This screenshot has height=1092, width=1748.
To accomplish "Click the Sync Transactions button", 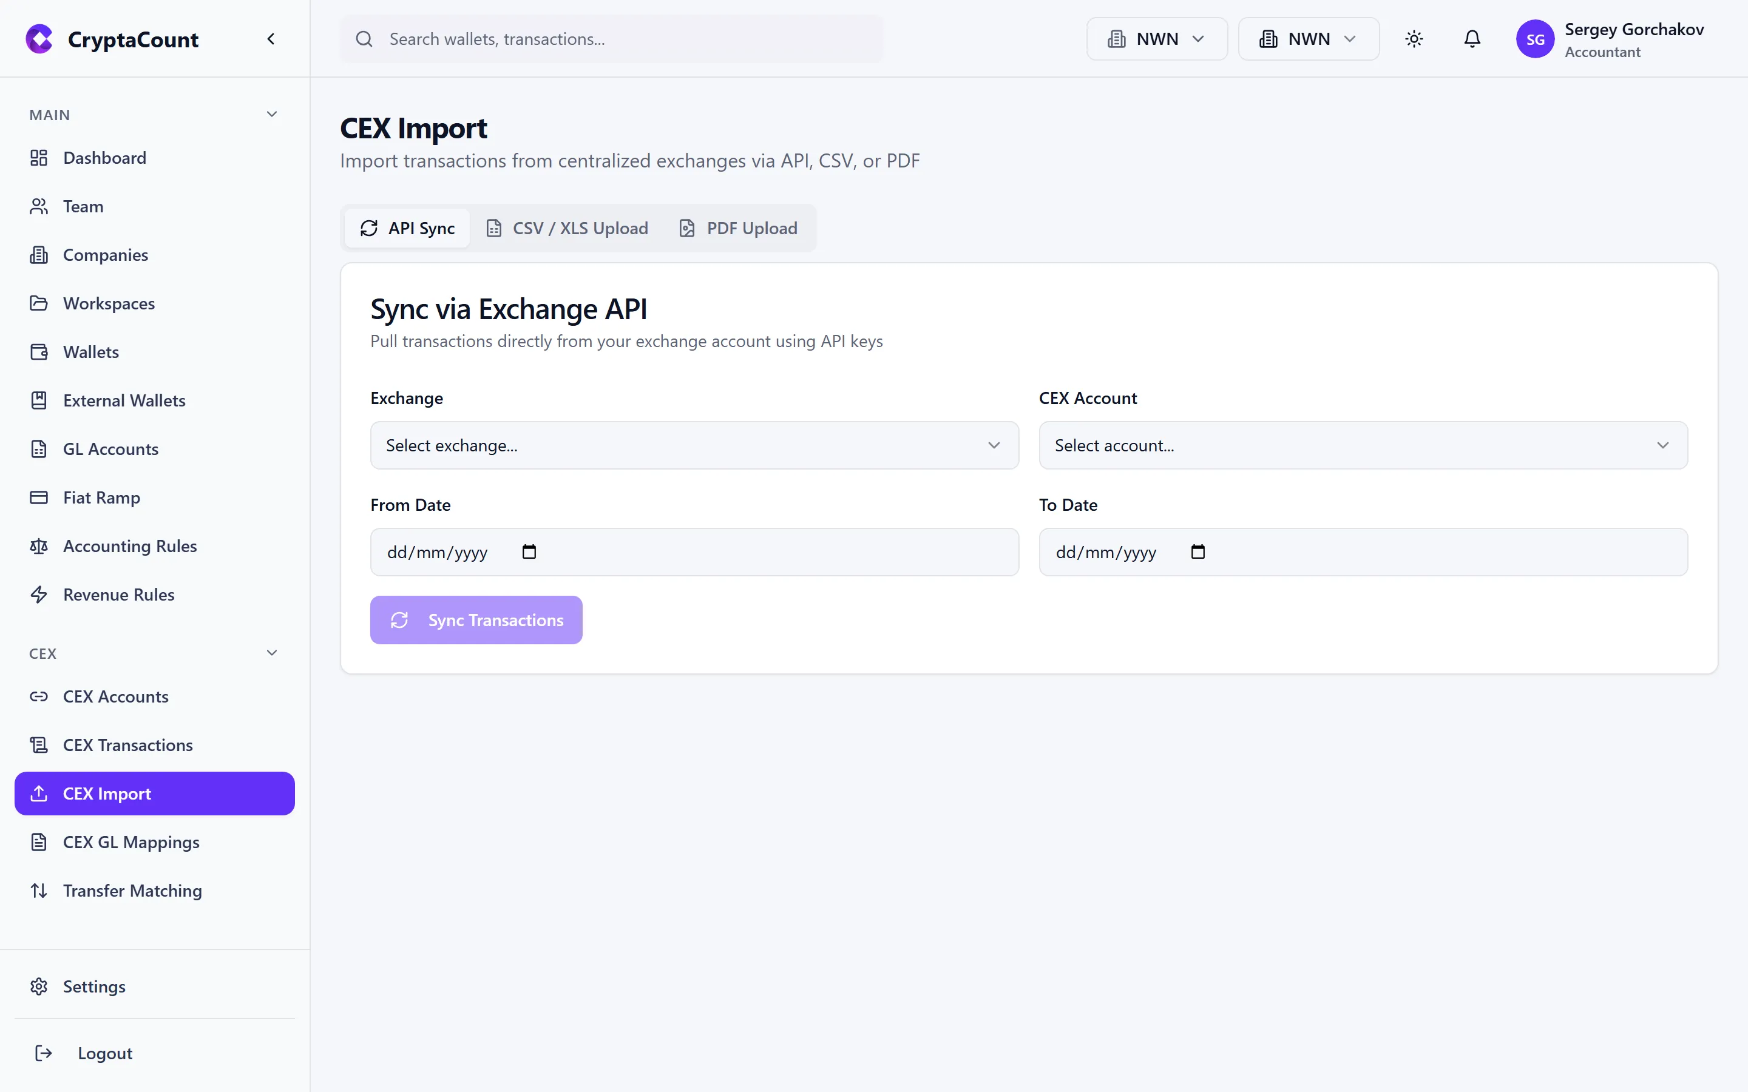I will pos(475,619).
